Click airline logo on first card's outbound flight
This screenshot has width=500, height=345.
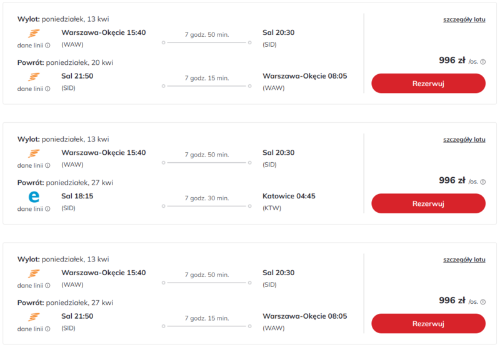click(x=34, y=33)
